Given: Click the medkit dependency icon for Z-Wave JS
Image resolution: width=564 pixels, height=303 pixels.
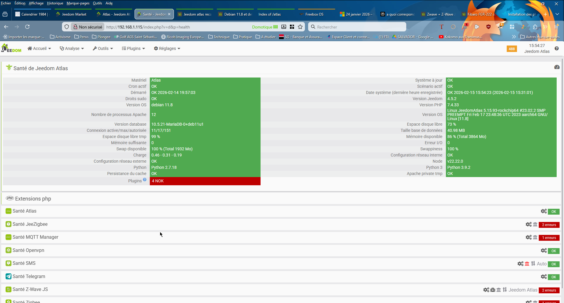Looking at the screenshot, I should (493, 290).
